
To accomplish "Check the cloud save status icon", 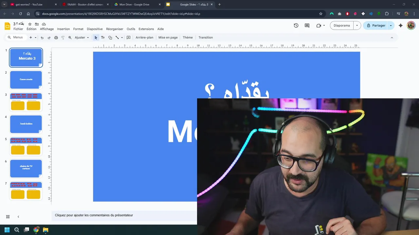I will 44,24.
